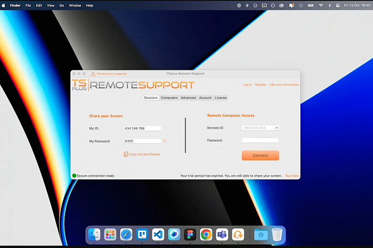The image size is (373, 248).
Task: Open the File menu
Action: pos(28,5)
